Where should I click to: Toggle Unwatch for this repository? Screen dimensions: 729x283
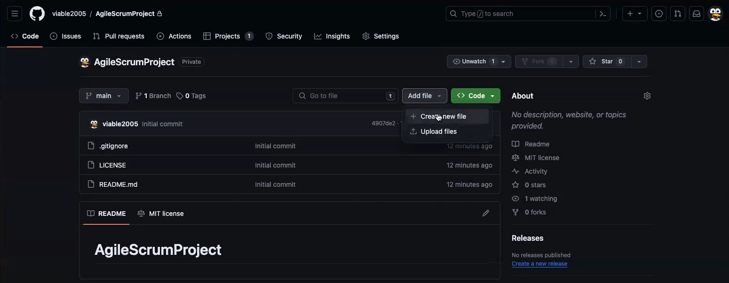[474, 61]
